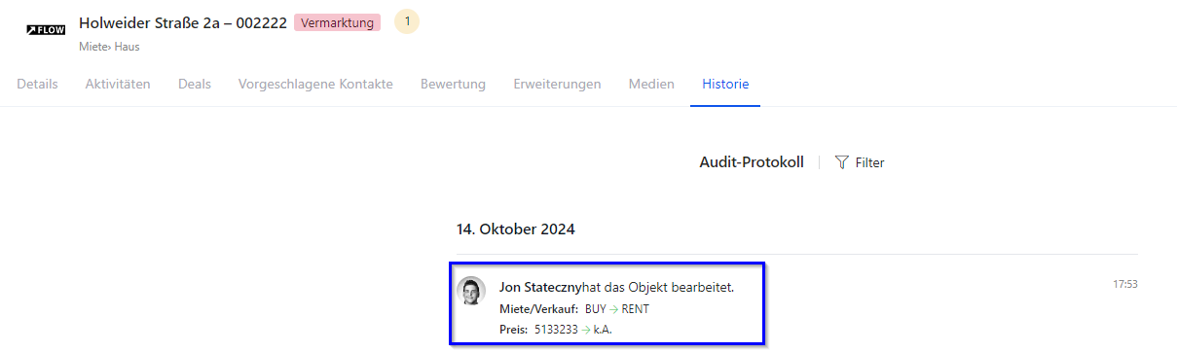Go to the Deals tab
The height and width of the screenshot is (352, 1177).
(195, 85)
